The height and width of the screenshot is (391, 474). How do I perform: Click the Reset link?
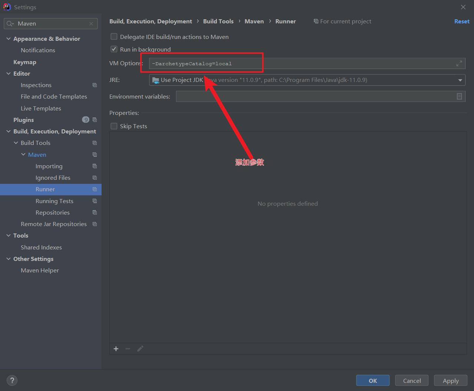point(462,21)
